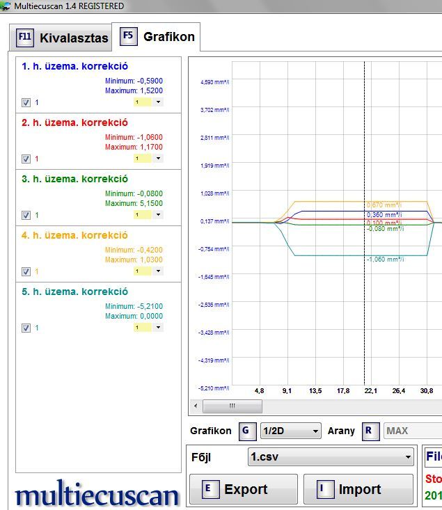The image size is (442, 510).
Task: Disable the 5. h. üzema. korrekció checkbox
Action: pyautogui.click(x=26, y=328)
